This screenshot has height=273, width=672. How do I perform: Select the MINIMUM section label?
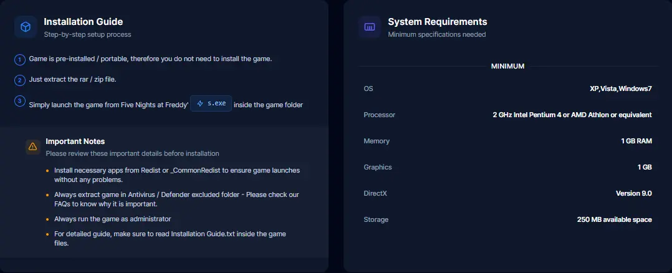coord(507,67)
